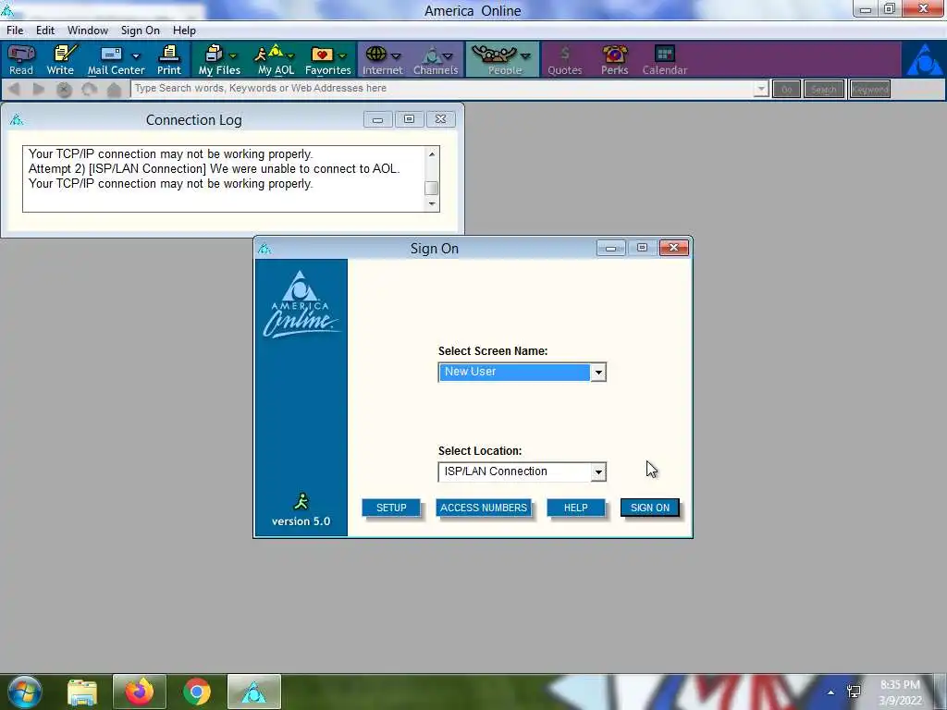Open the Quotes icon
This screenshot has width=947, height=710.
565,60
